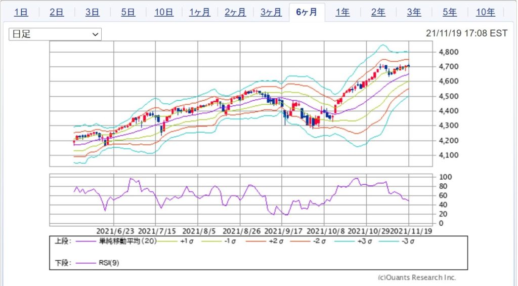Open the 3年 chart tab
This screenshot has height=286, width=518.
[x=414, y=13]
